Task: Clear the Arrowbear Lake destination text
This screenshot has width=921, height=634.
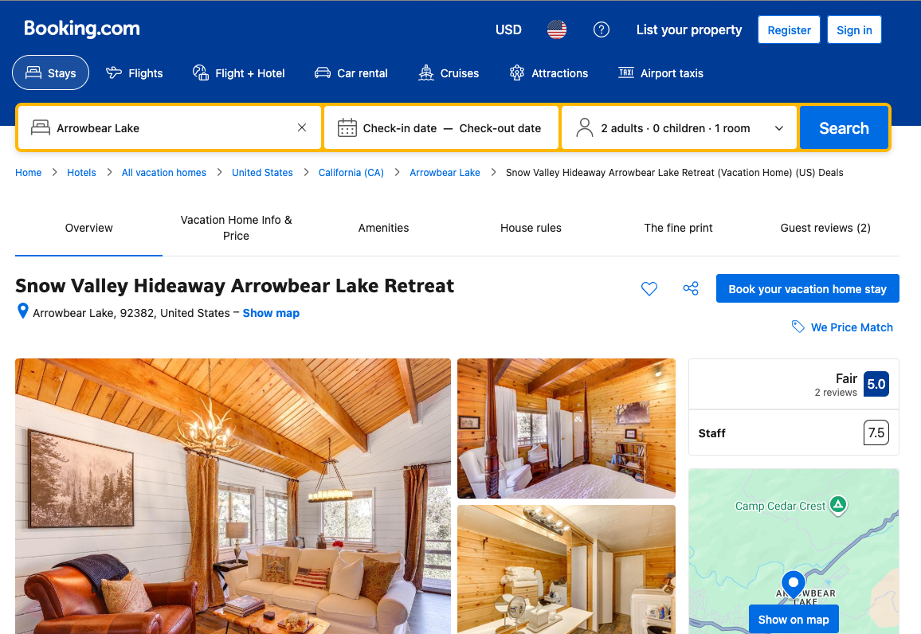Action: (x=302, y=127)
